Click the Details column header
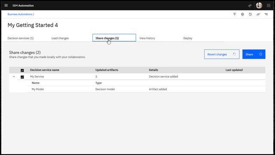The height and width of the screenshot is (155, 275). (153, 70)
